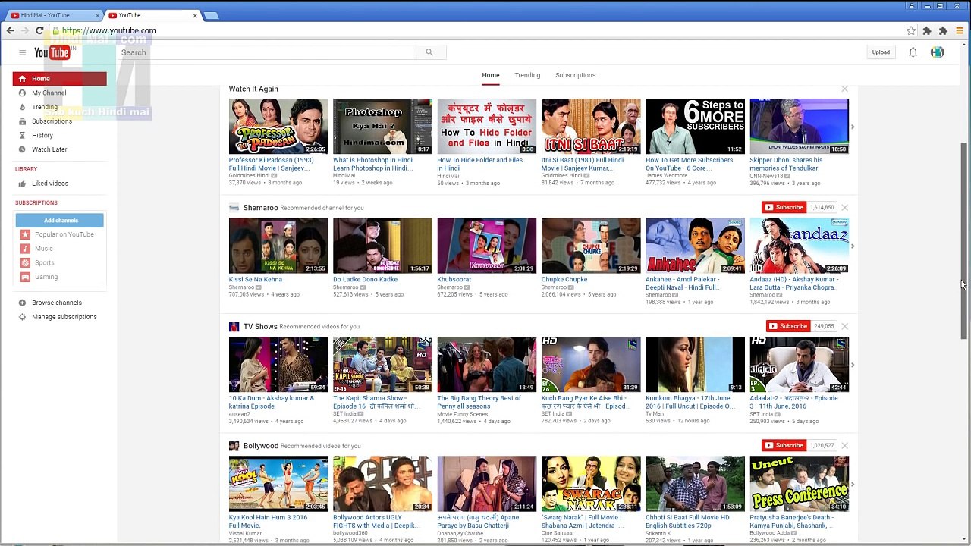
Task: Open the Shemaroo channel heading link
Action: (x=260, y=207)
